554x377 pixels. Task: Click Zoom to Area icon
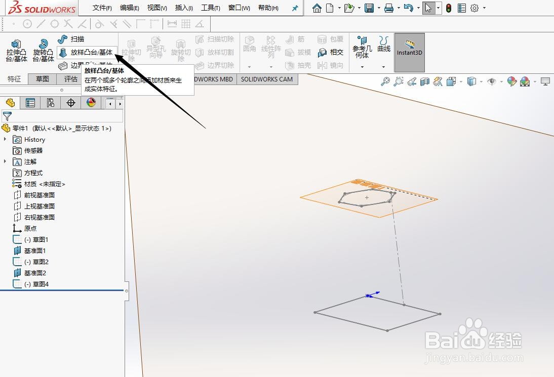tap(399, 81)
